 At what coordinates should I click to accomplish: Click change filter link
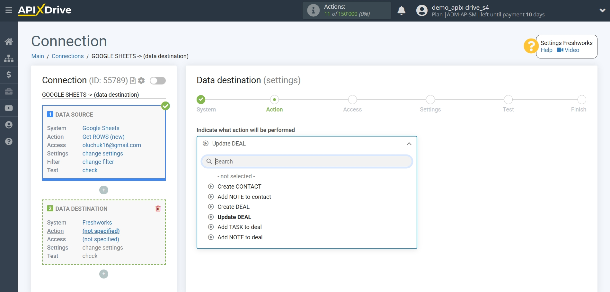point(98,162)
